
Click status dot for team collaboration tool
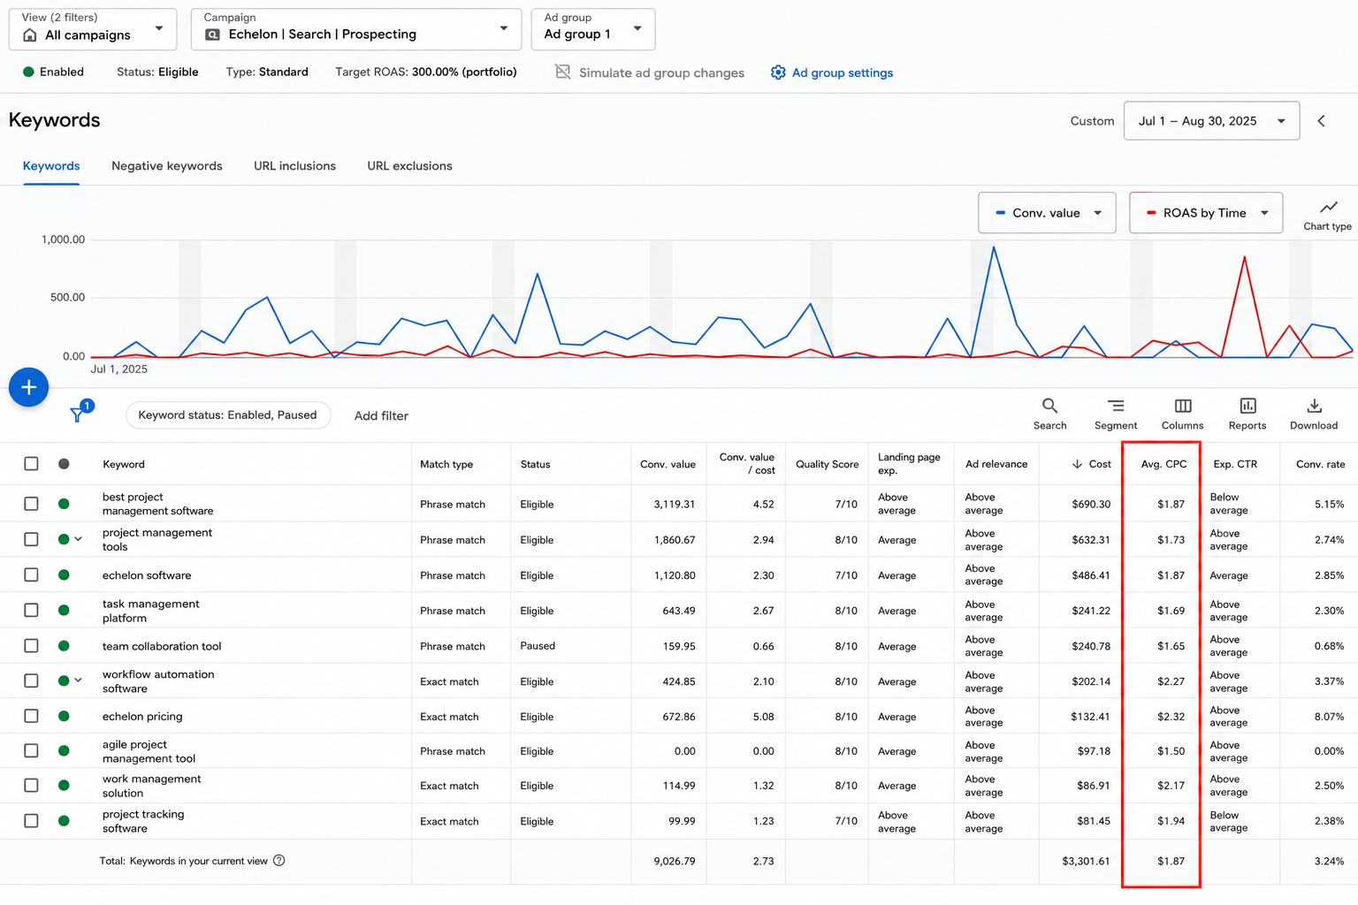point(64,646)
